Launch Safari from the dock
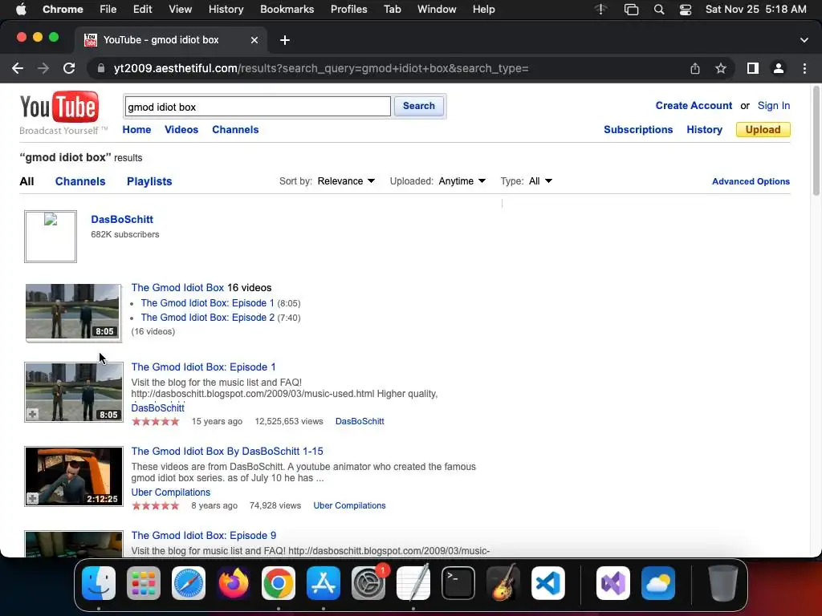This screenshot has height=616, width=822. click(189, 583)
